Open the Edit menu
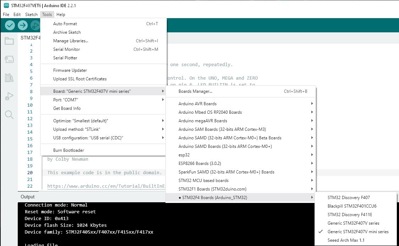399x246 pixels. point(17,15)
